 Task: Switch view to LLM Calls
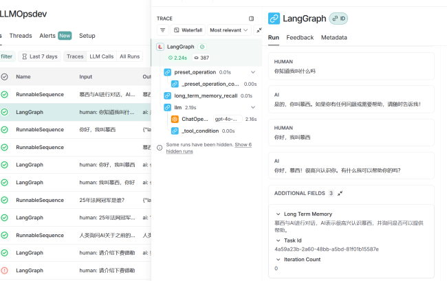(x=102, y=56)
